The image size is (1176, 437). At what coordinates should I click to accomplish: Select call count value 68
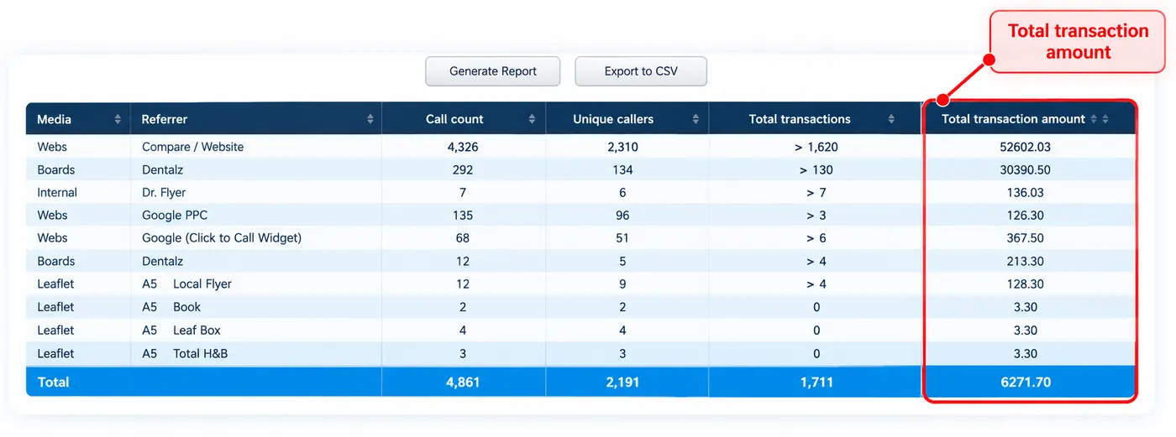[463, 238]
